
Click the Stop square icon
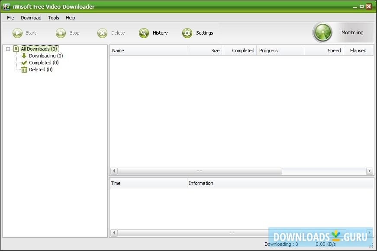[x=61, y=33]
